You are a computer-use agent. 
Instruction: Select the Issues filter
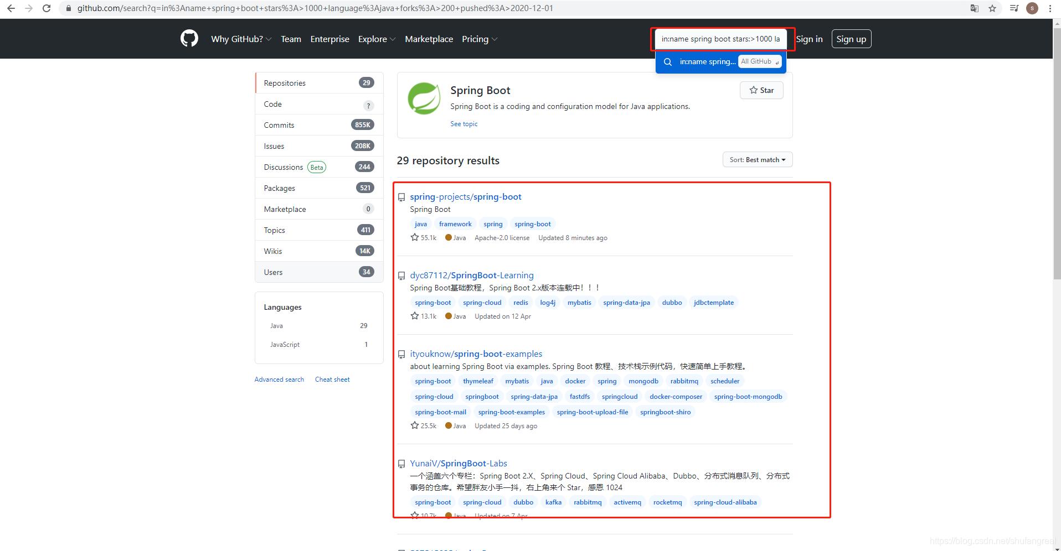tap(319, 146)
